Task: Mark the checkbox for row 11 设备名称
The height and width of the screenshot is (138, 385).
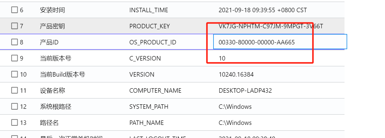Action: click(x=15, y=90)
